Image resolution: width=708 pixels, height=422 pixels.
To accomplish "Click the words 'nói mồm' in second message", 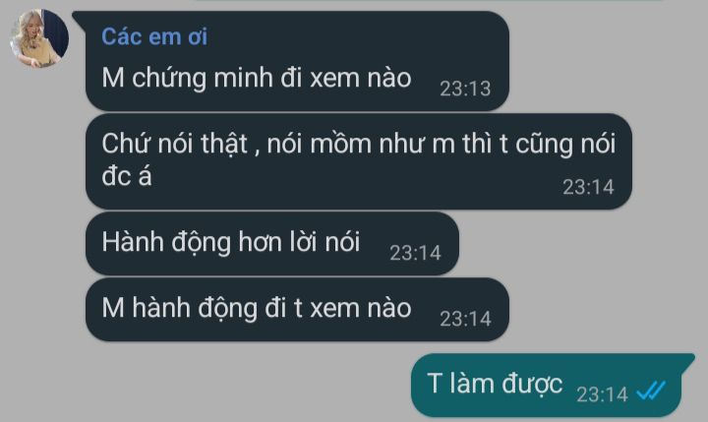I will tap(320, 145).
